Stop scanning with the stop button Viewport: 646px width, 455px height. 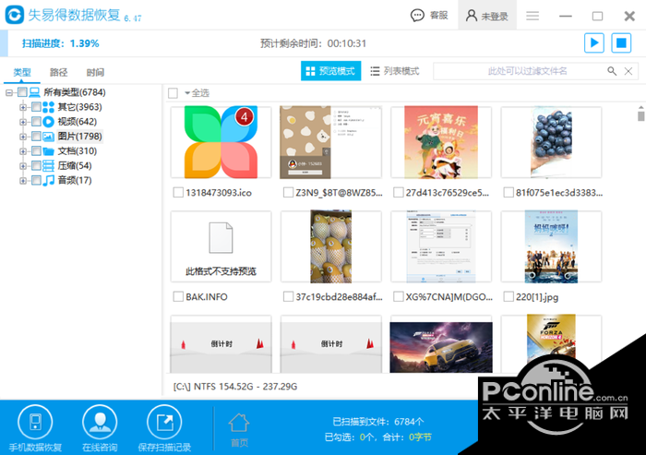[621, 42]
